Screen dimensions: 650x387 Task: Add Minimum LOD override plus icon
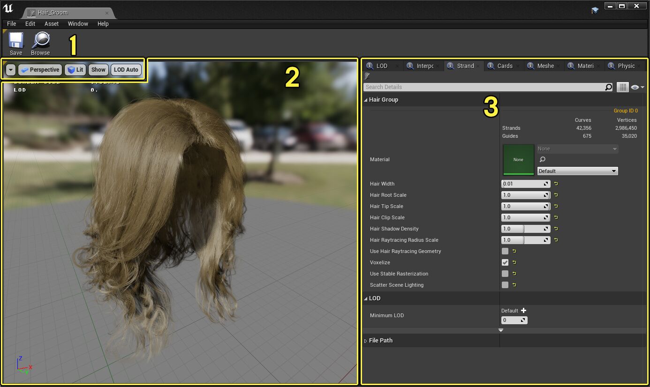click(x=524, y=311)
